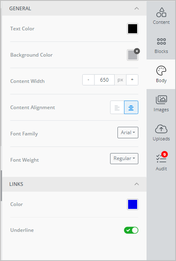
Task: Open the Uploads cloud icon
Action: 161,129
